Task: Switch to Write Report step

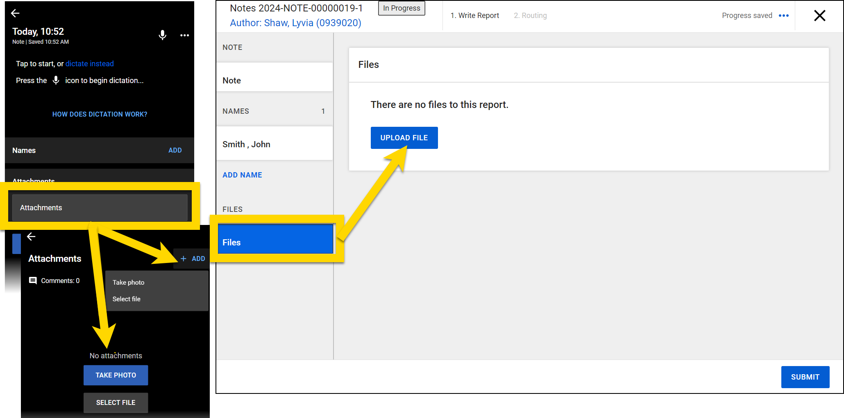Action: tap(474, 16)
